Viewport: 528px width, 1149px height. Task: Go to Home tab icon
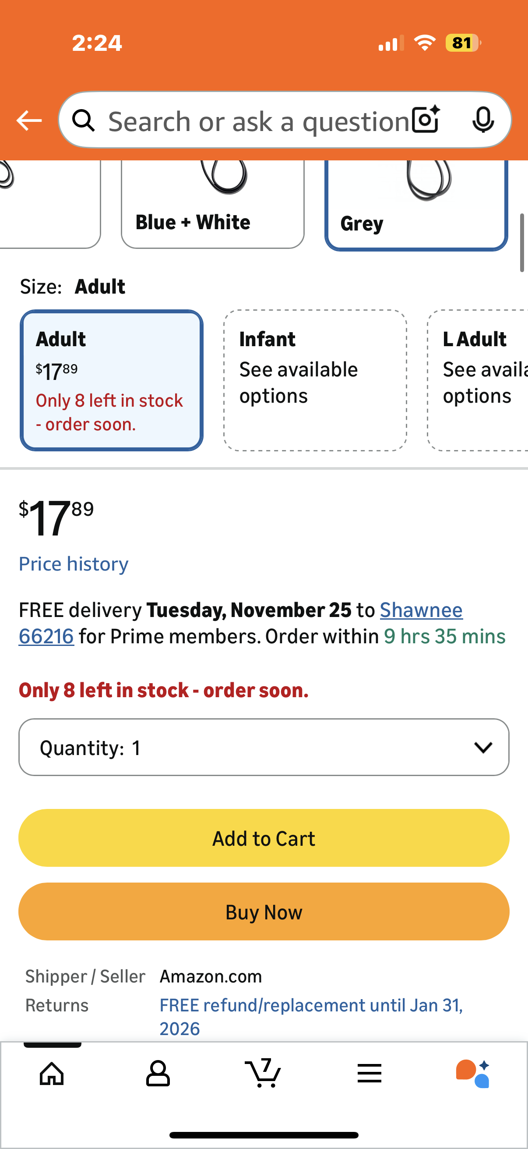pyautogui.click(x=52, y=1073)
